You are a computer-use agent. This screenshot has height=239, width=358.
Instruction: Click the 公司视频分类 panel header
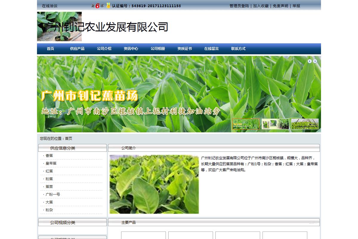72,222
